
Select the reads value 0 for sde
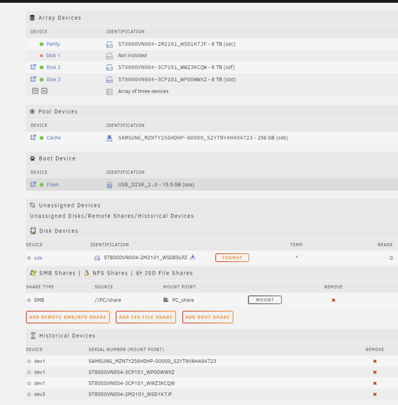[x=391, y=258]
